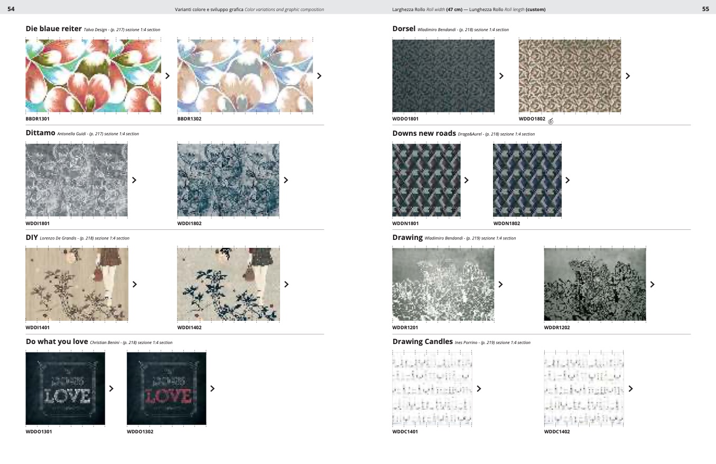The height and width of the screenshot is (464, 716).
Task: Select the beige Dorsel WDDO1802 swatch
Action: point(570,75)
